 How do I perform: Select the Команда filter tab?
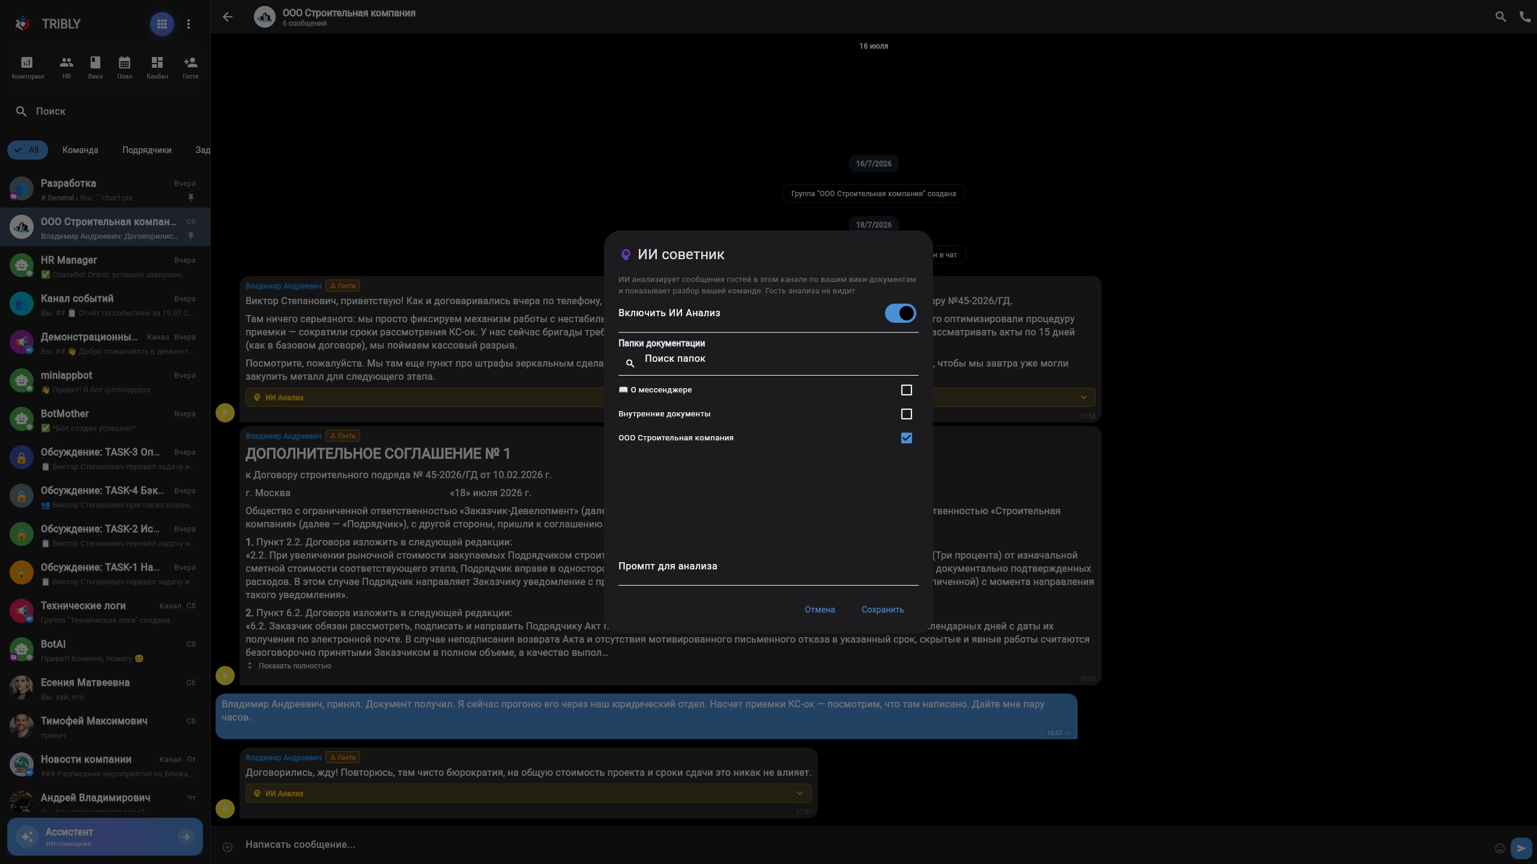coord(80,150)
